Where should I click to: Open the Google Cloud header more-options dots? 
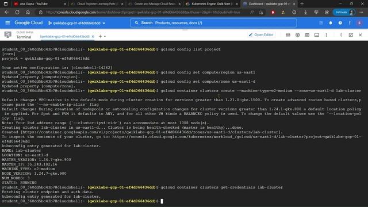(350, 23)
